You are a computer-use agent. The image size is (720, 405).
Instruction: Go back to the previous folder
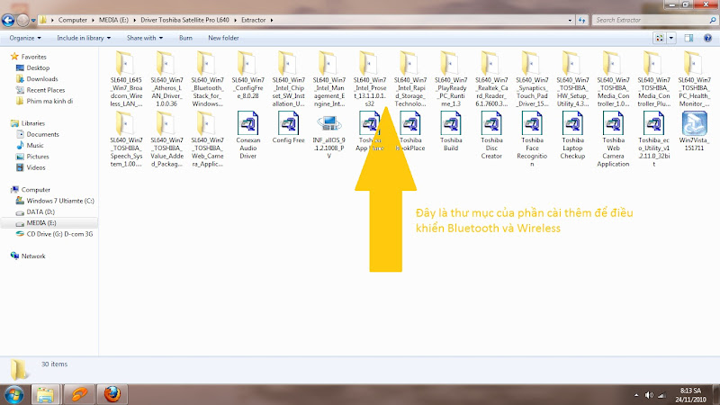(8, 20)
